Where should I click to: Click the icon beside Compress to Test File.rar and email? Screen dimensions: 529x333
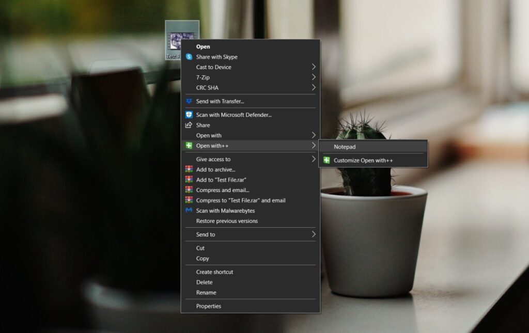pyautogui.click(x=190, y=200)
